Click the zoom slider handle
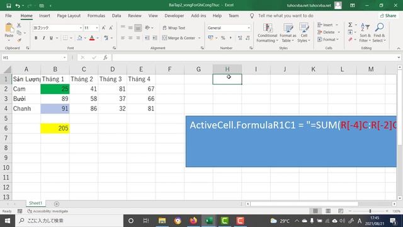Viewport: 403px width, 227px height. coord(370,211)
